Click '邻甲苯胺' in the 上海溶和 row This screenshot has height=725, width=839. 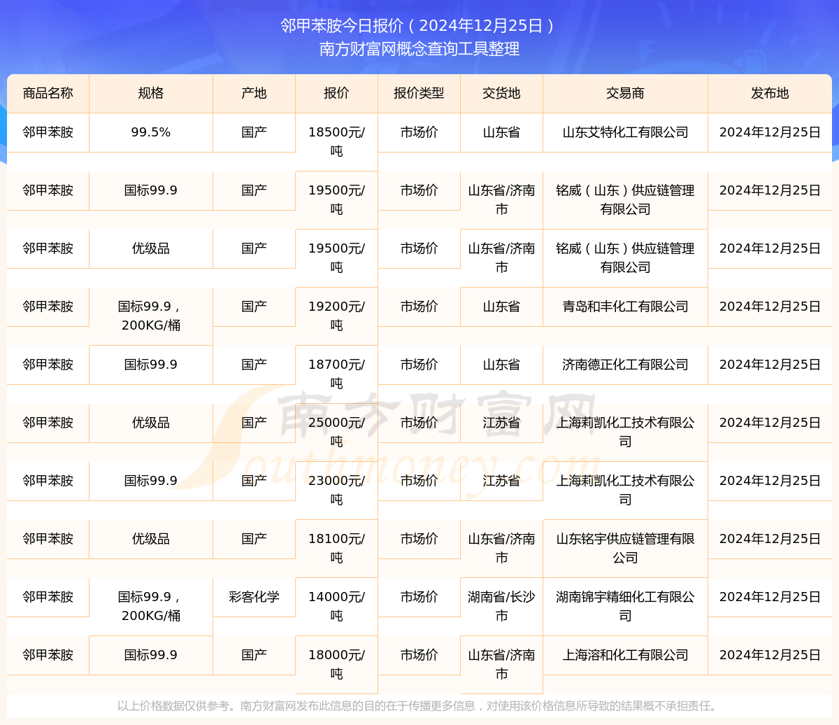click(x=48, y=655)
